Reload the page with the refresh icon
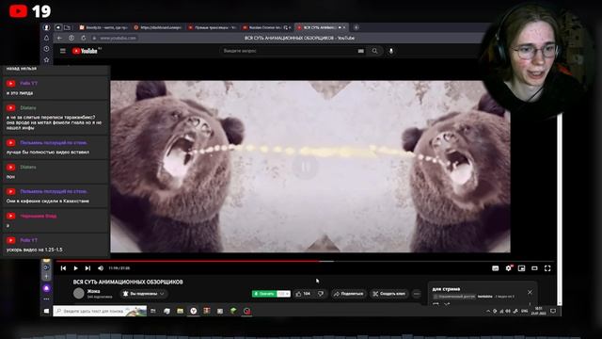 coord(84,38)
